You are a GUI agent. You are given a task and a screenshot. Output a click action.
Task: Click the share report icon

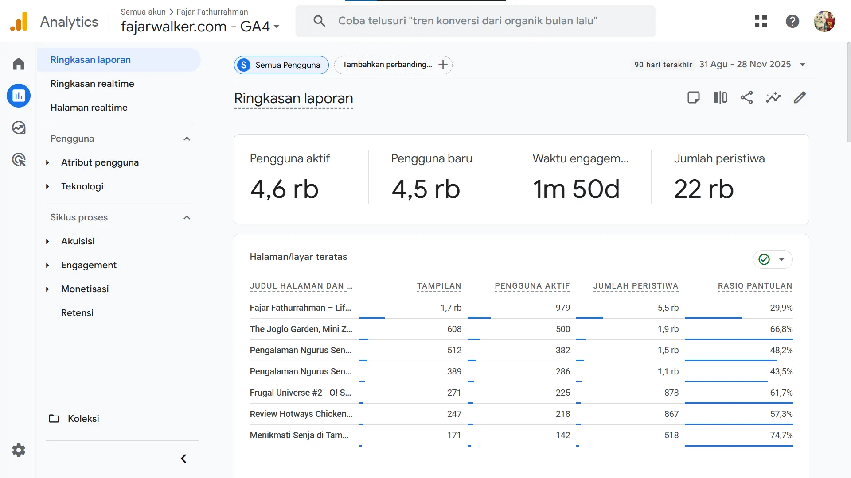[x=746, y=97]
